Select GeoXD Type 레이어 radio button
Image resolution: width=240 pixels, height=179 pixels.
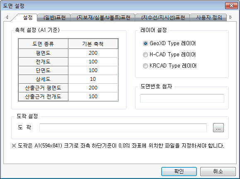(x=145, y=44)
